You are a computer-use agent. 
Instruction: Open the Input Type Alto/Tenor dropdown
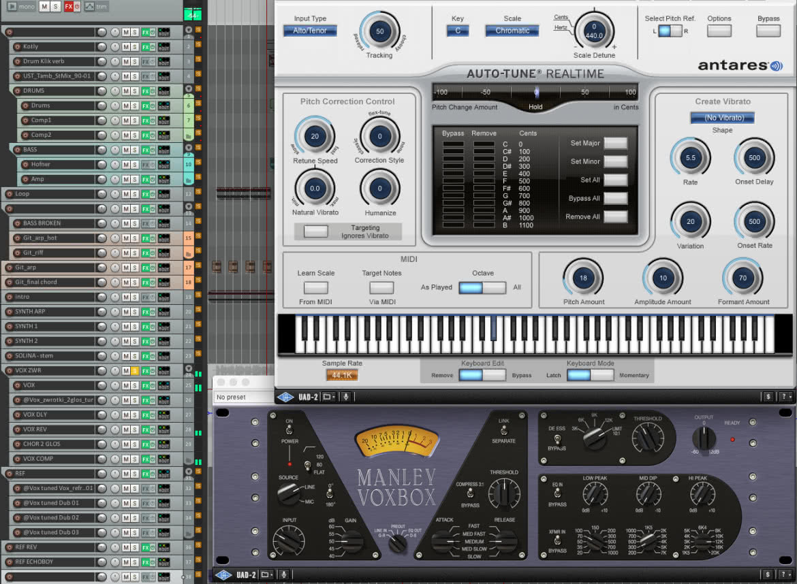[x=310, y=31]
